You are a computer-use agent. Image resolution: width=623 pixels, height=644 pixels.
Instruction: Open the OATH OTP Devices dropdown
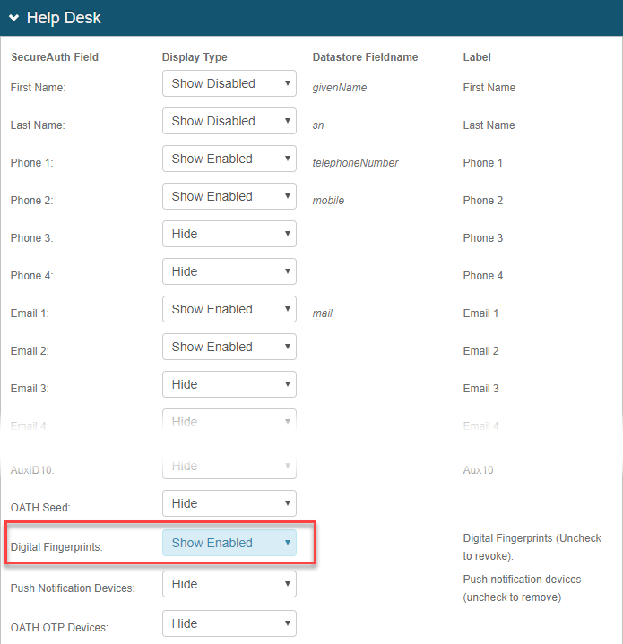229,624
